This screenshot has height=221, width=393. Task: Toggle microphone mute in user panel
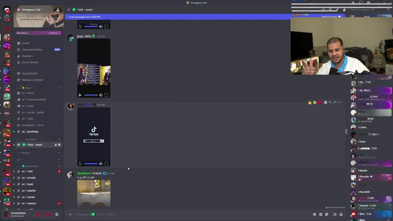pos(38,214)
